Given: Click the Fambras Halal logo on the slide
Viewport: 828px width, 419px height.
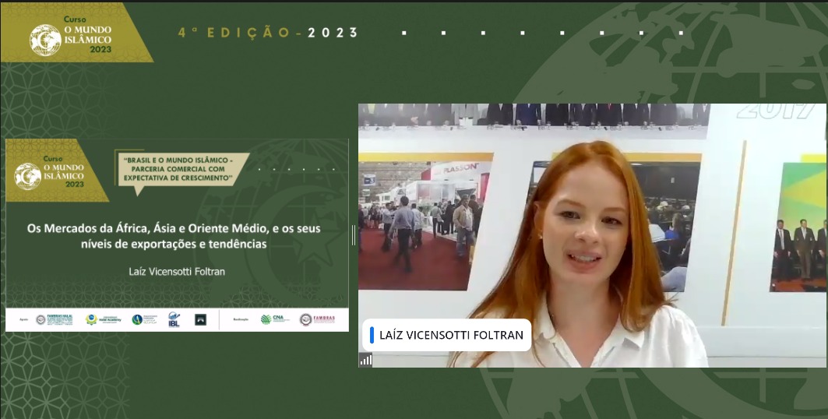Looking at the screenshot, I should [54, 319].
